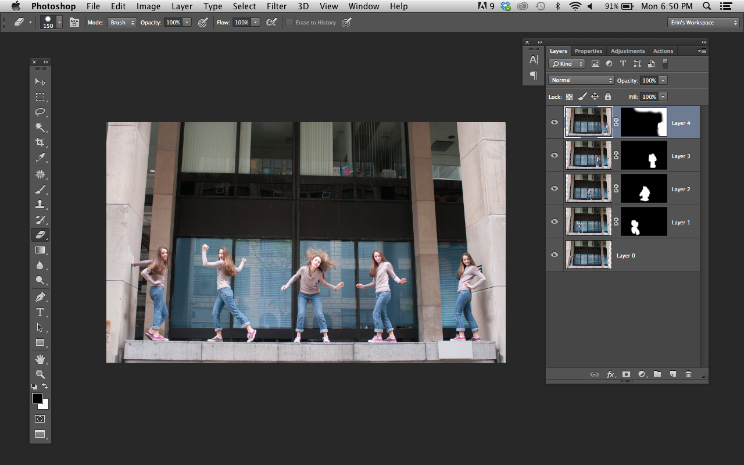Open the blend mode dropdown showing Normal
The width and height of the screenshot is (744, 465).
coord(580,80)
